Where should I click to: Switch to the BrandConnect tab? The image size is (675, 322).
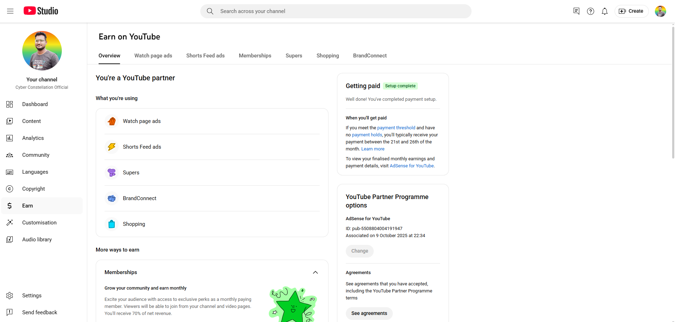pos(369,56)
